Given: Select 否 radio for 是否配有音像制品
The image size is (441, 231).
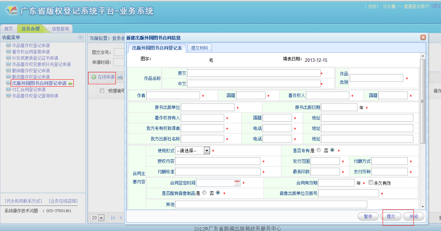Looking at the screenshot, I should [218, 193].
